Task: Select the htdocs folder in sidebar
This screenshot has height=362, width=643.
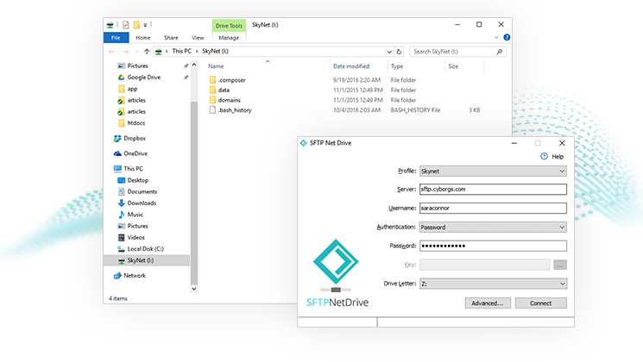Action: (x=136, y=123)
